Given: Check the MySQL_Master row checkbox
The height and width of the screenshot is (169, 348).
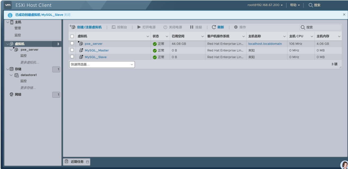Looking at the screenshot, I should (x=72, y=50).
